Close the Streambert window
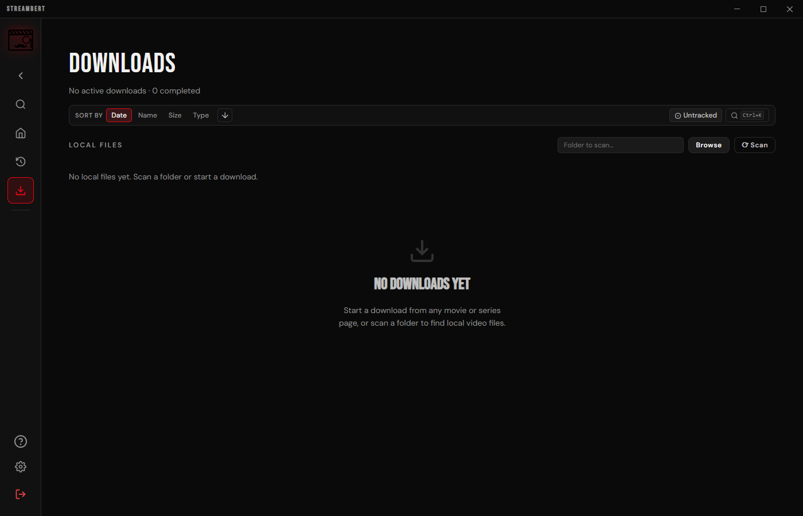Image resolution: width=803 pixels, height=516 pixels. click(x=790, y=9)
